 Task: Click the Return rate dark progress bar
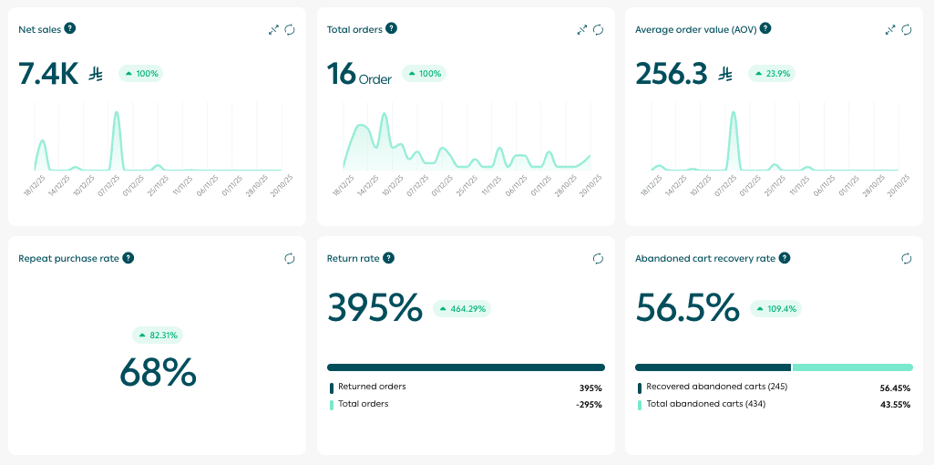tap(466, 367)
